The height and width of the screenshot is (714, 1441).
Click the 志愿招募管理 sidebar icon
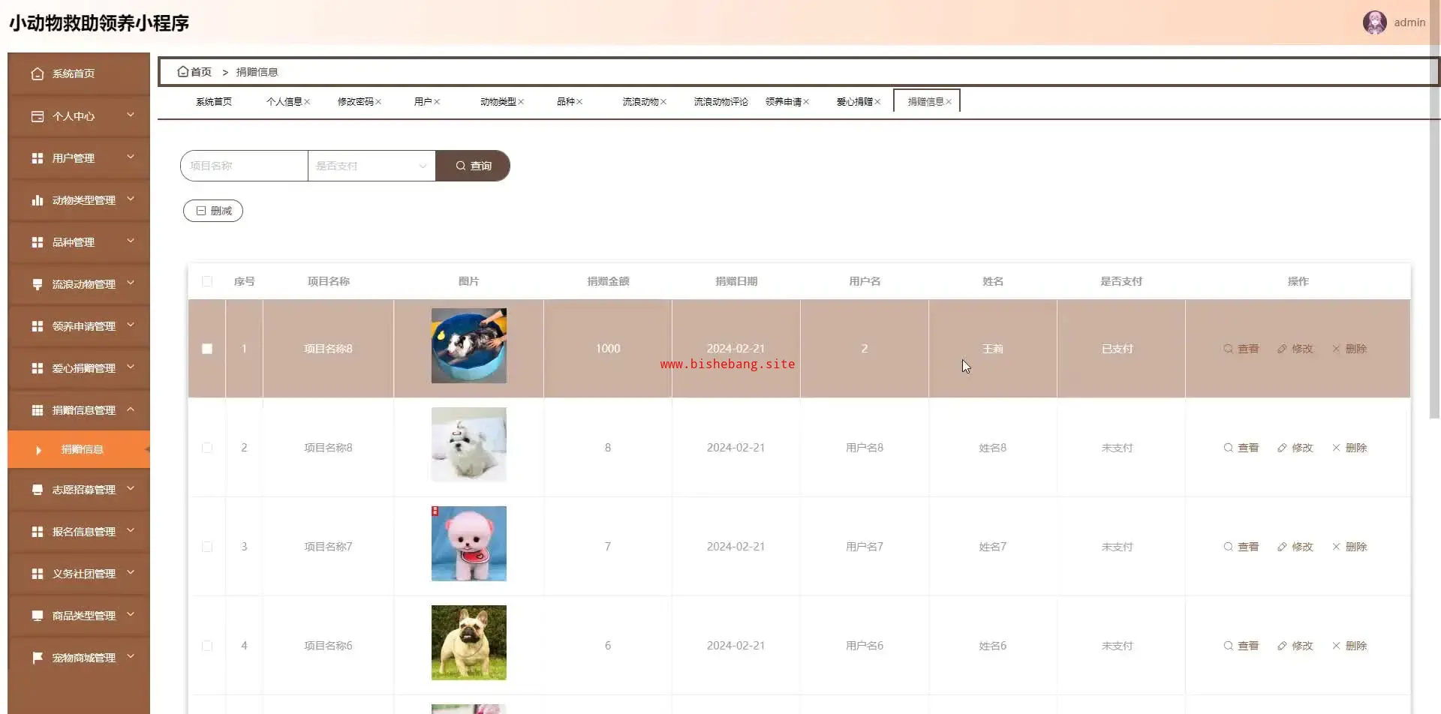pos(38,490)
